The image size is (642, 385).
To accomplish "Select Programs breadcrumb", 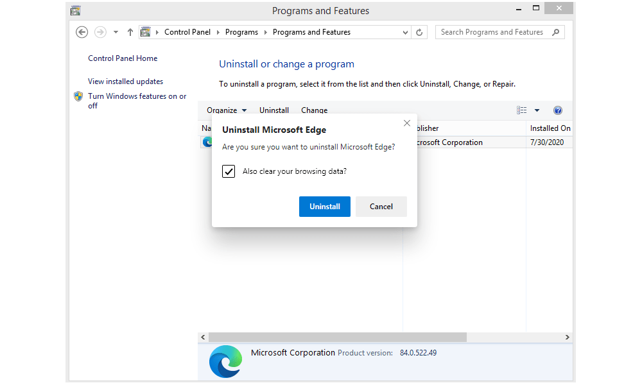I will pos(241,32).
